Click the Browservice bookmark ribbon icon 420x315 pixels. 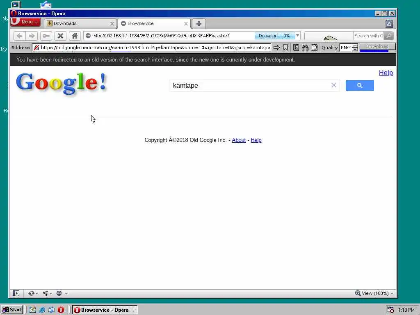[x=285, y=48]
